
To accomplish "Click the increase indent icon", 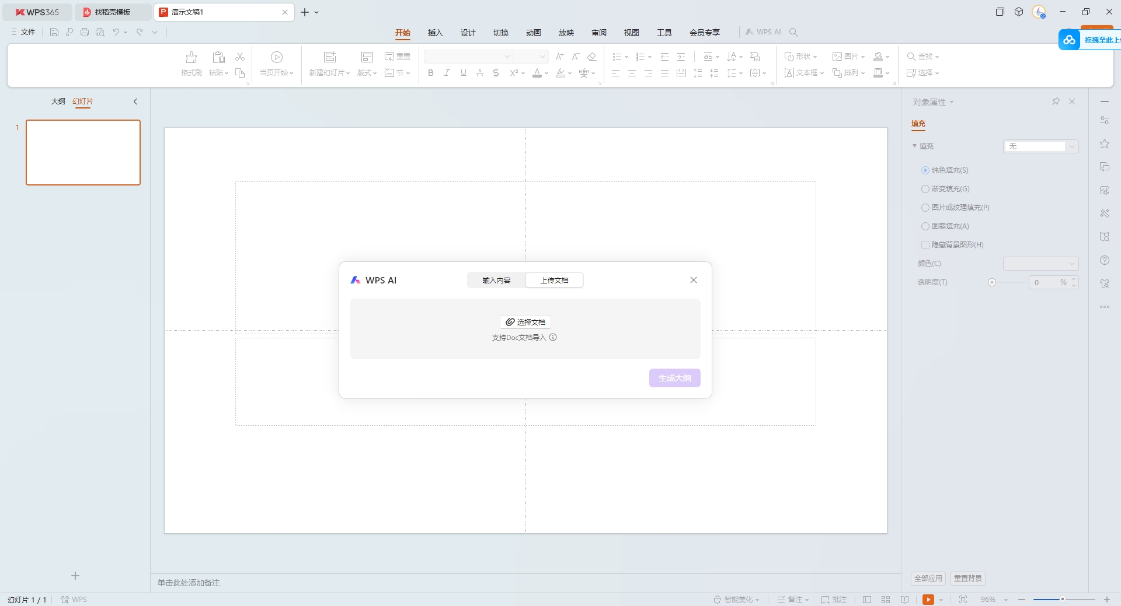I will (x=681, y=57).
